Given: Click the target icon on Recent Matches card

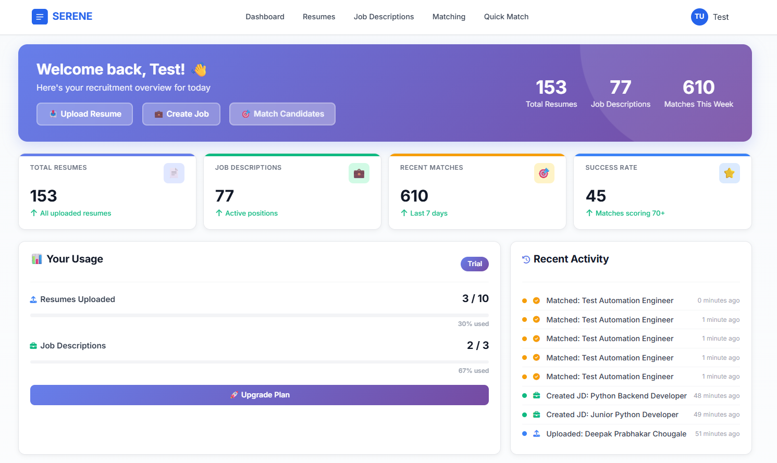Looking at the screenshot, I should click(544, 173).
